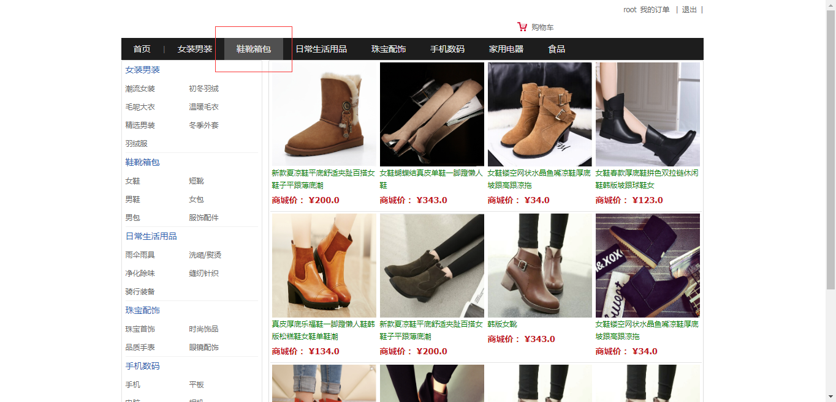The width and height of the screenshot is (836, 402).
Task: Choose 女包 subcategory
Action: click(x=196, y=199)
